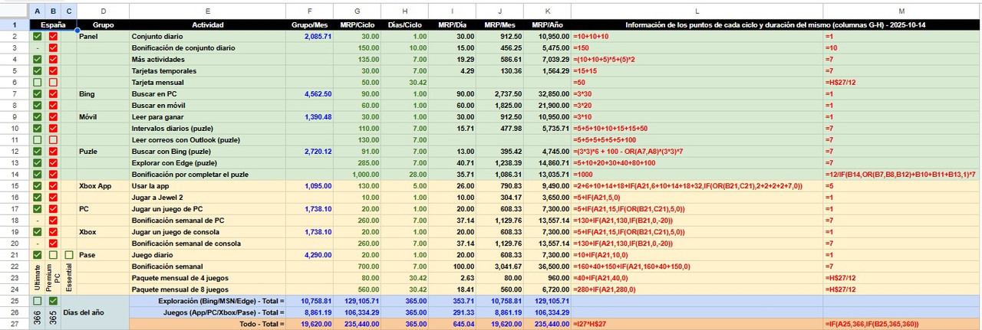This screenshot has height=330, width=982.
Task: Select the Paquete mensual de 8 juegos cell
Action: coord(207,289)
